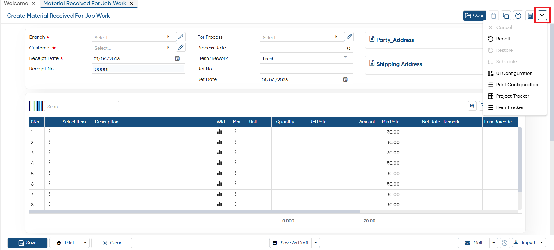Screen dimensions: 554x250
Task: Open the calculator icon in header
Action: 530,16
